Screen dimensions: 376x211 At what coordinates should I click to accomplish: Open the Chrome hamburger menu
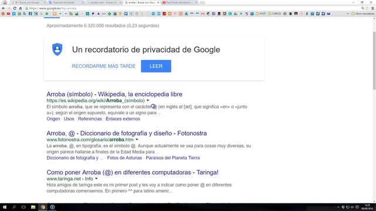[x=372, y=8]
